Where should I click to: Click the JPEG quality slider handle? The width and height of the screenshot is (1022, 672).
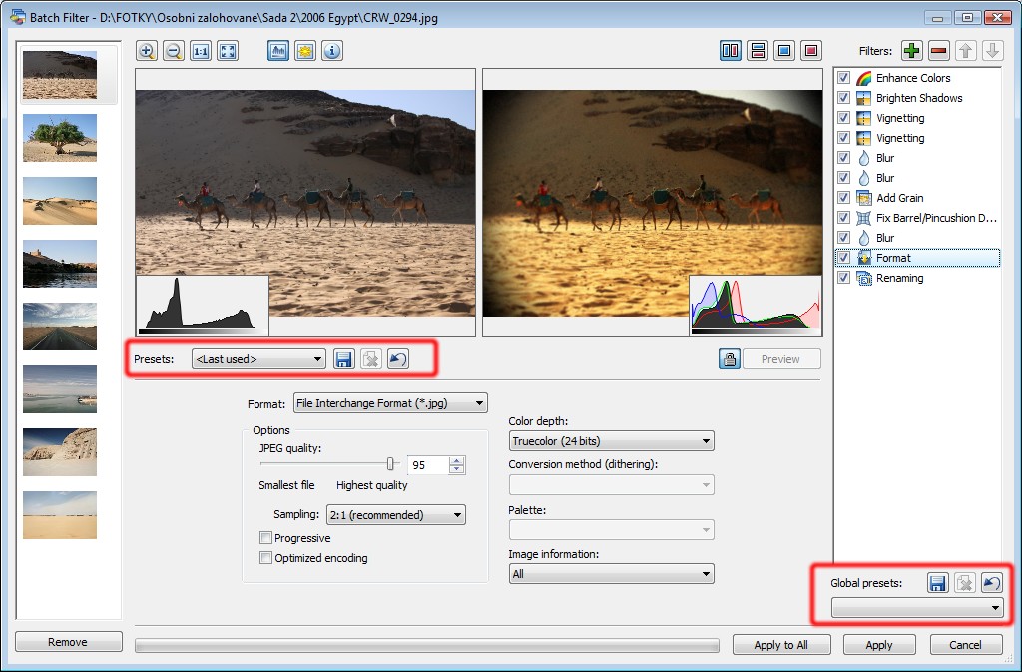click(390, 464)
